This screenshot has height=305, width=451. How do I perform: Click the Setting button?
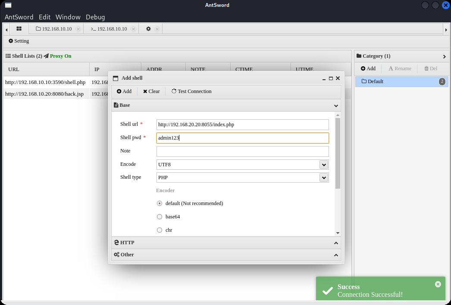(19, 41)
